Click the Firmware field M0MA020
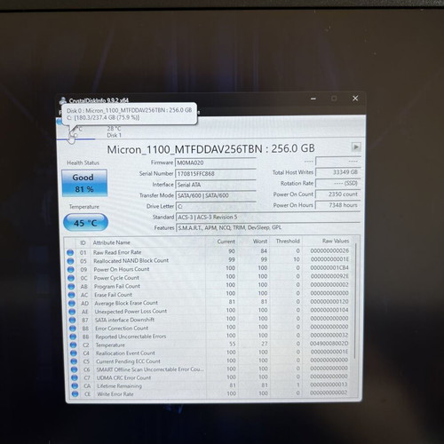 pos(216,163)
